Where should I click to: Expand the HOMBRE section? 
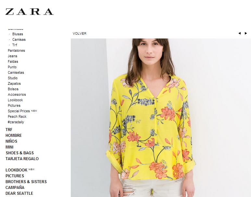14,136
